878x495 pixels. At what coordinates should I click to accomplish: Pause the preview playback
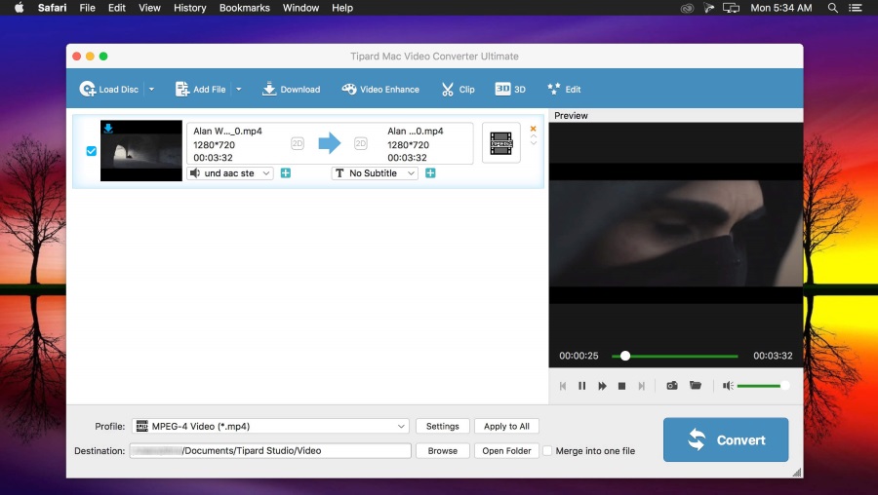[x=581, y=386]
